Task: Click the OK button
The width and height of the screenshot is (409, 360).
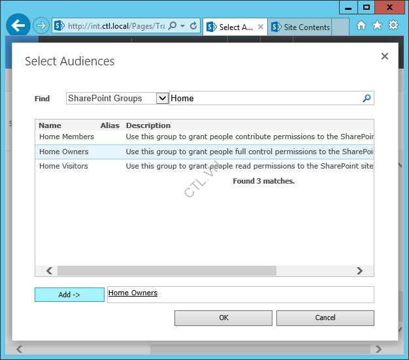Action: [223, 318]
